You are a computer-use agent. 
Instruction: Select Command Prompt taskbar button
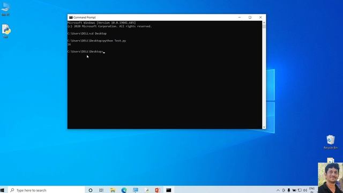tap(169, 190)
